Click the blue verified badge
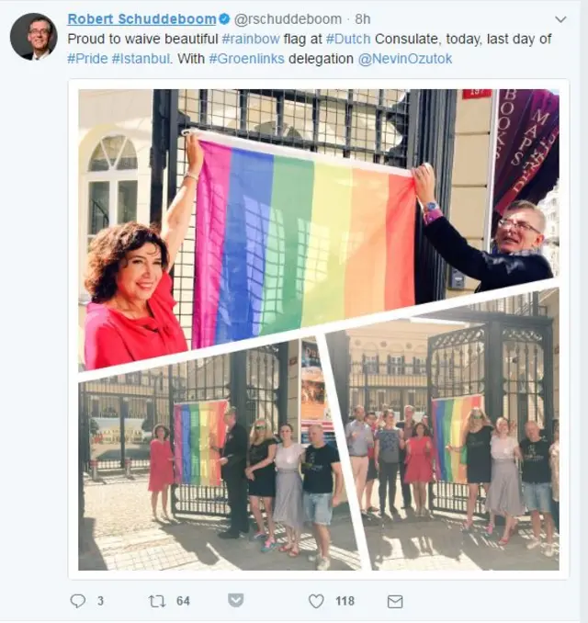 tap(224, 18)
